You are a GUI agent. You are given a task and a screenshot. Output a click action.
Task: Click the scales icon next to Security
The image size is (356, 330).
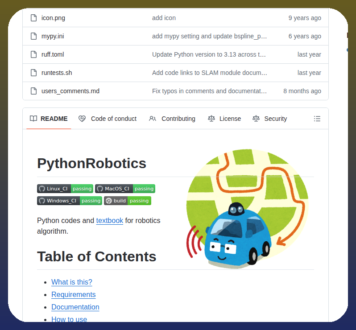[256, 119]
